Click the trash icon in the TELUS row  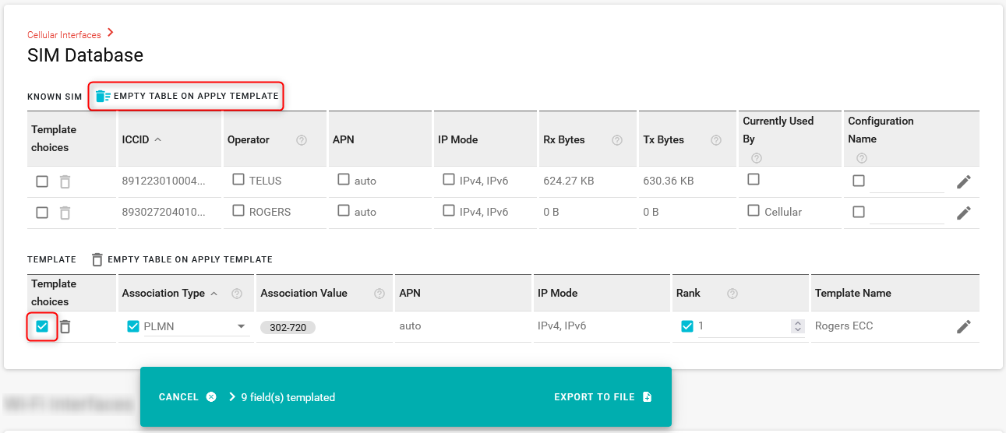tap(65, 181)
